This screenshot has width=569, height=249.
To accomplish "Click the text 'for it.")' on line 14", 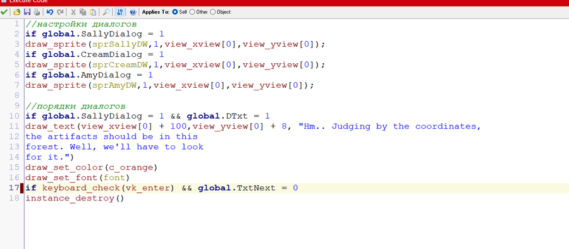I will [x=50, y=157].
